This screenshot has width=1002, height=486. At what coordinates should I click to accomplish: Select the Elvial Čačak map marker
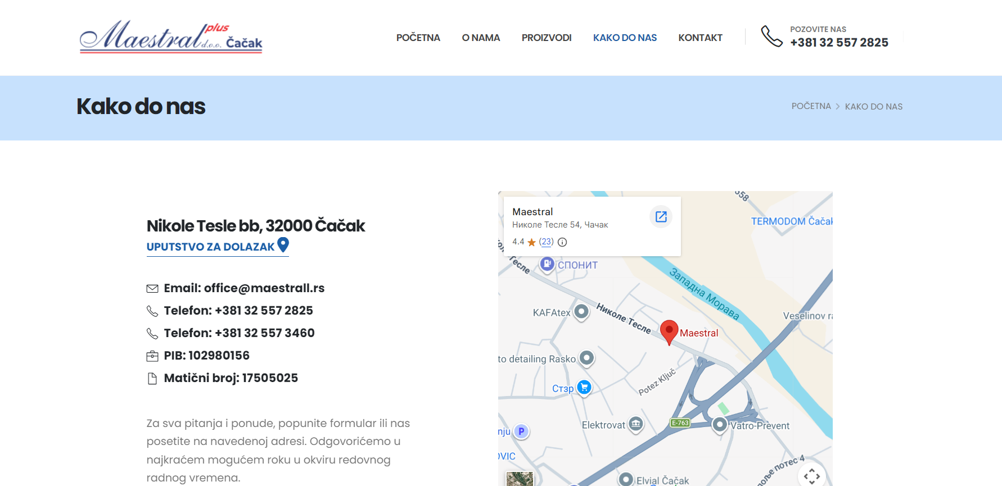626,479
